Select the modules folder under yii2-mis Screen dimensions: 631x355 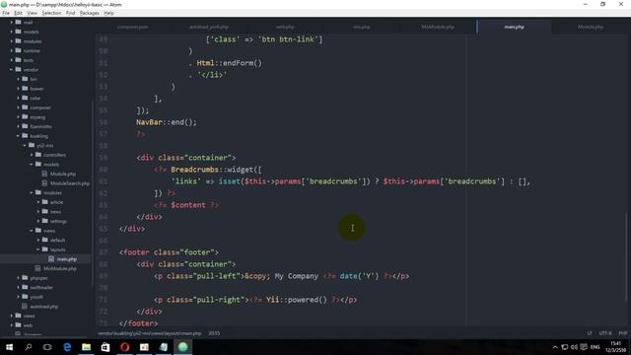(52, 193)
